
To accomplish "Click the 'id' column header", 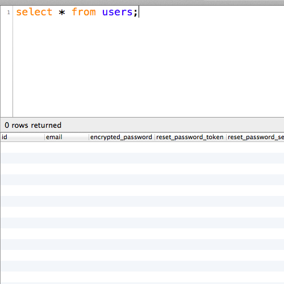I will [23, 137].
